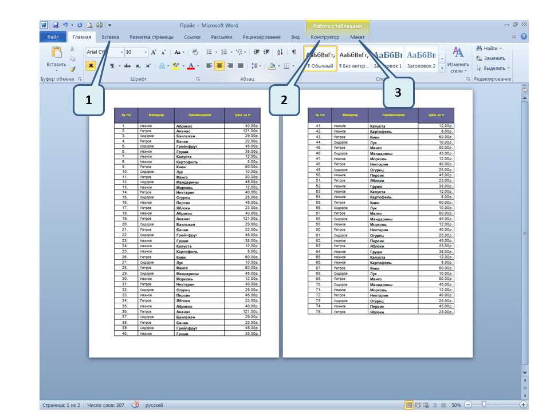This screenshot has height=412, width=550.
Task: Click the Sort icon in paragraph group
Action: tap(278, 52)
